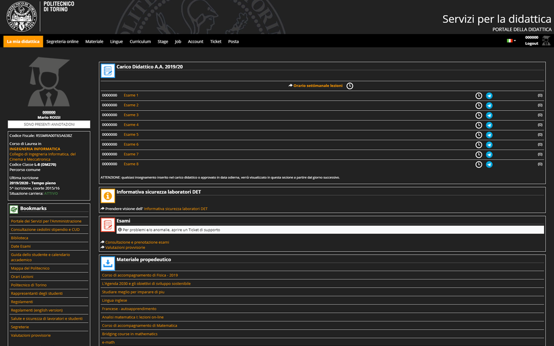This screenshot has height=346, width=554.
Task: Click the user avatar icon near Logout
Action: tap(546, 41)
